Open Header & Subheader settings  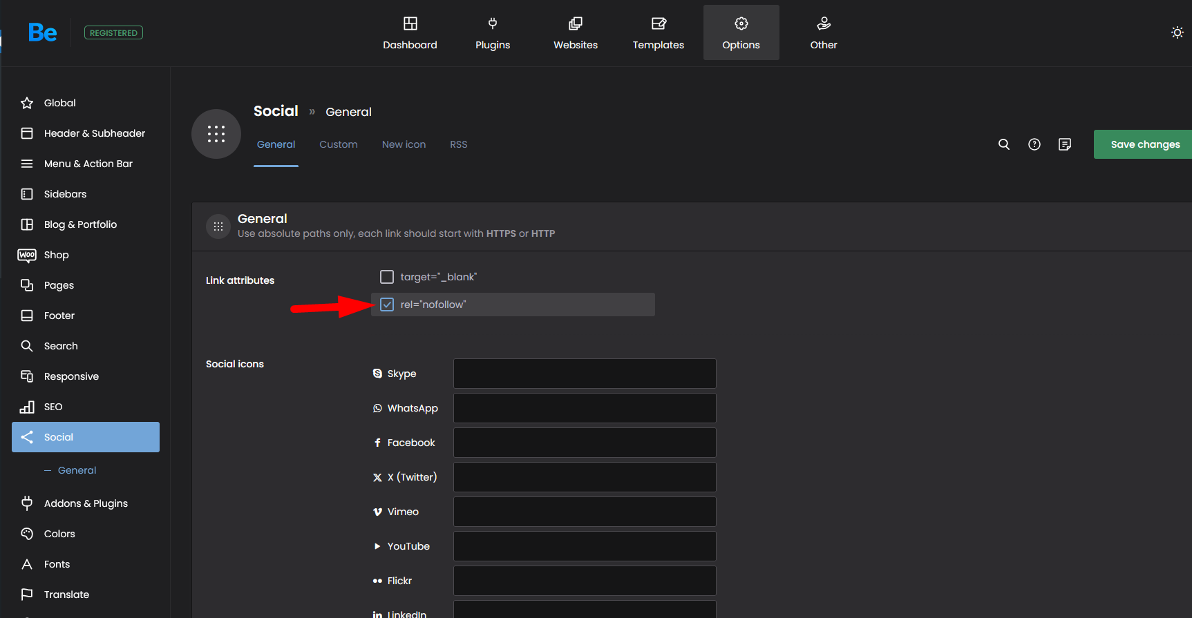tap(86, 133)
